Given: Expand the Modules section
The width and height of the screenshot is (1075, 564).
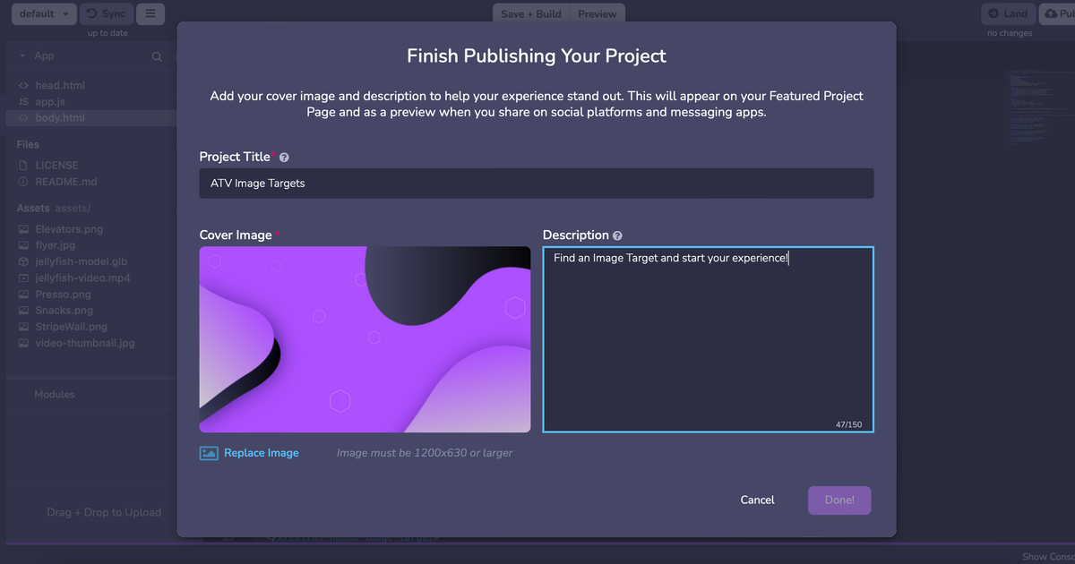Looking at the screenshot, I should [54, 394].
